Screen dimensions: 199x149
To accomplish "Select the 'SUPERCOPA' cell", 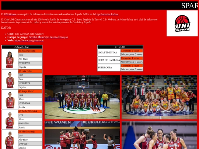I will 109,68.
